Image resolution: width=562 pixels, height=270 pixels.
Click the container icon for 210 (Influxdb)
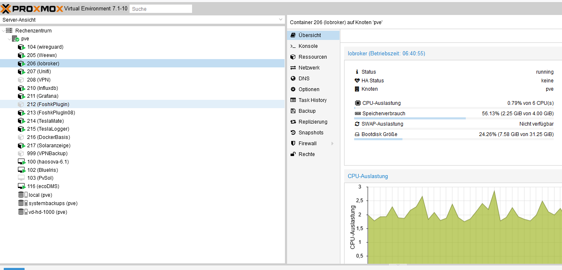[22, 88]
